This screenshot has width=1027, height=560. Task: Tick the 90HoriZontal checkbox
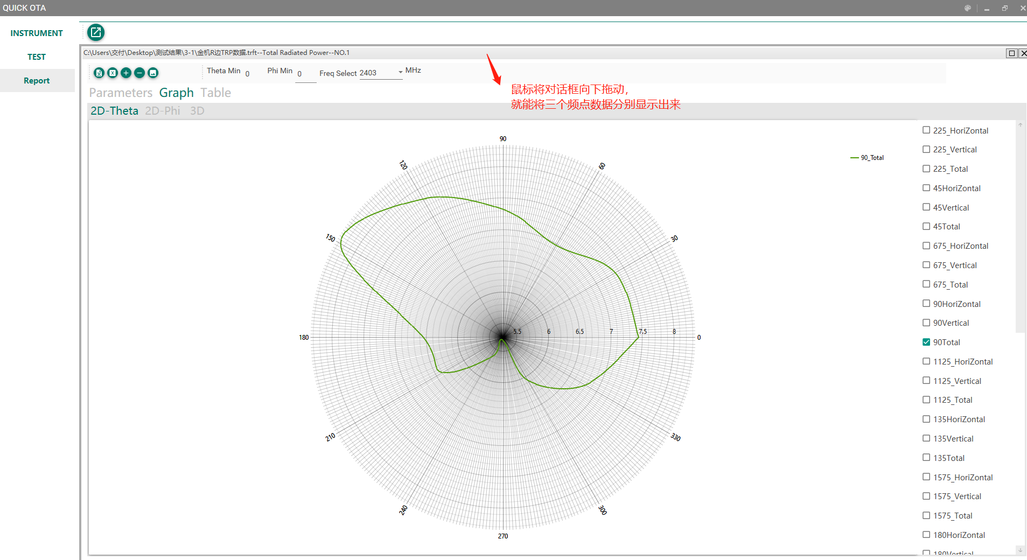tap(926, 304)
